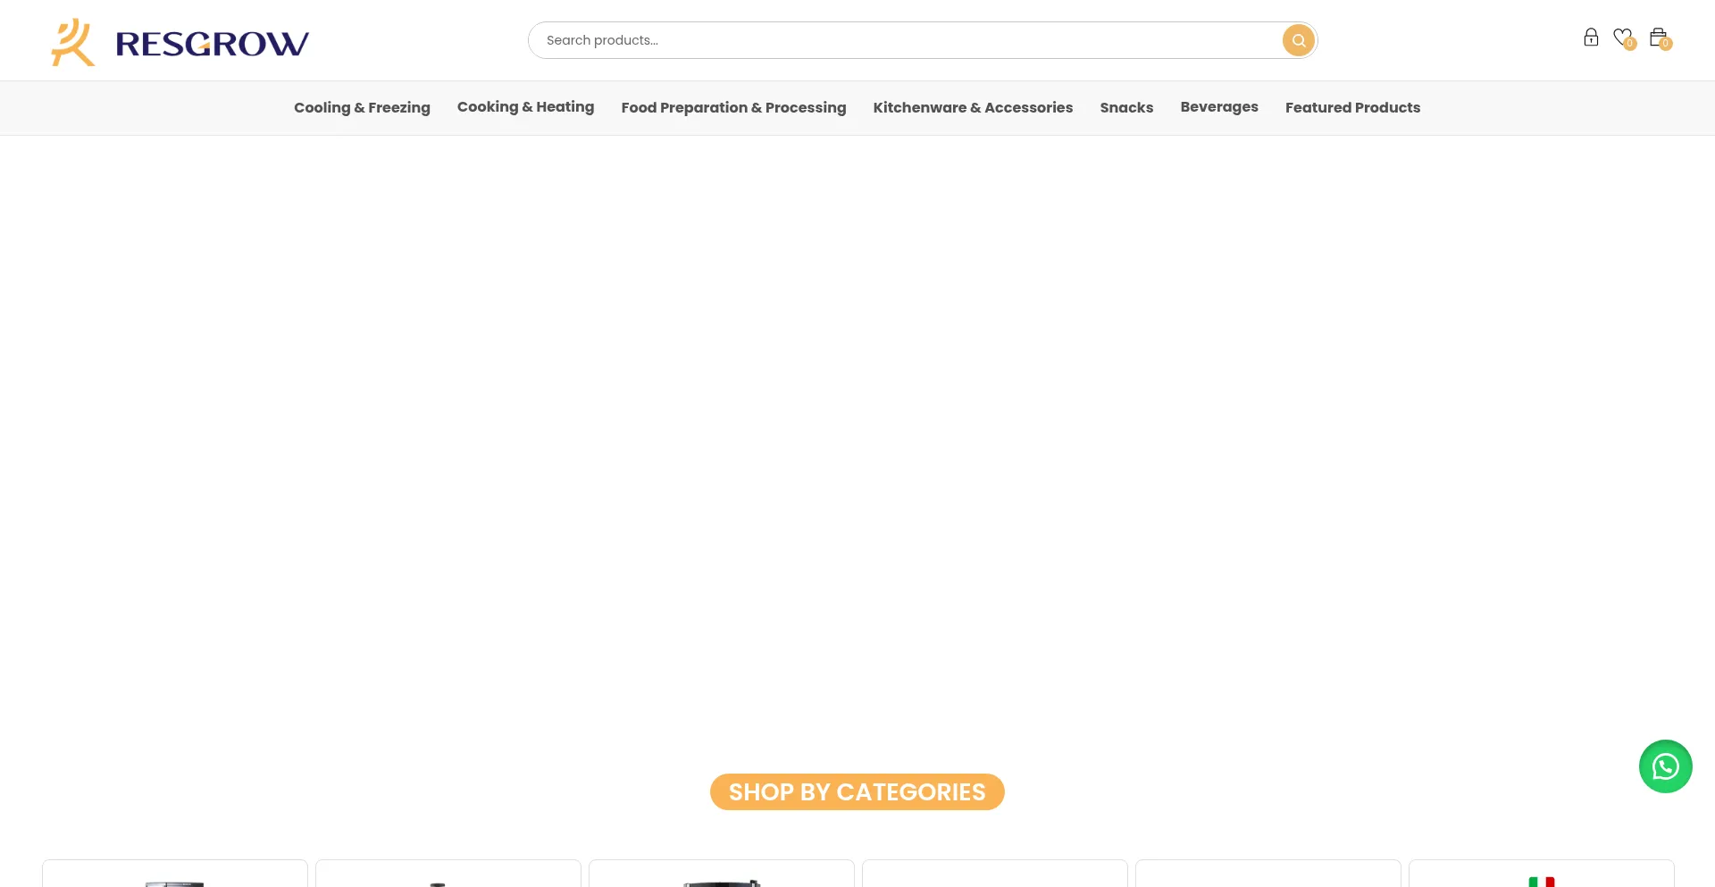1715x887 pixels.
Task: Open the middle category thumbnail
Action: point(722,878)
